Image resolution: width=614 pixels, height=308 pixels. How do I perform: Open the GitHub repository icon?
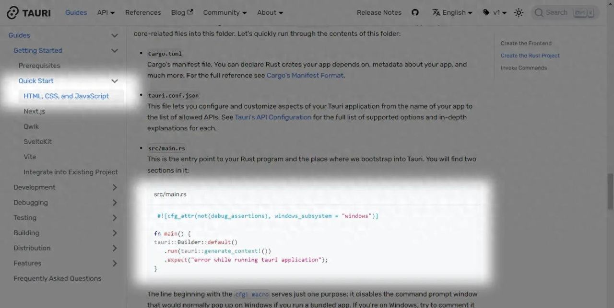pos(415,12)
